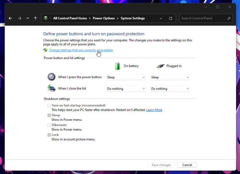Screen dimensions: 240x174
Task: Focus the Search Control Panel field
Action: pyautogui.click(x=206, y=18)
